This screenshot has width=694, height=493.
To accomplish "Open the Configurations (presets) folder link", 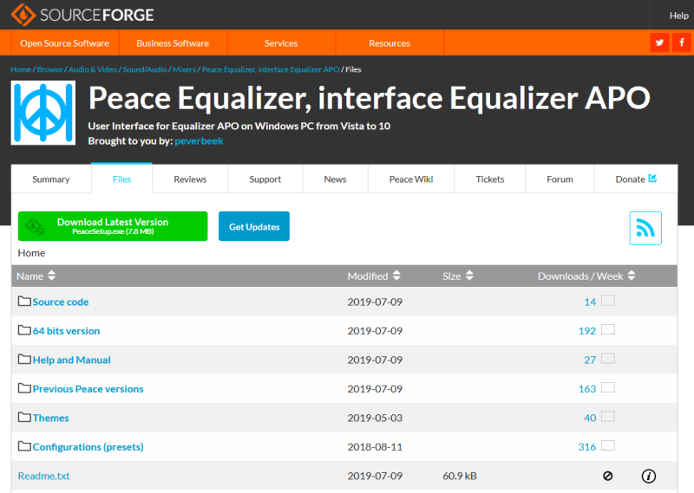I will click(x=88, y=446).
